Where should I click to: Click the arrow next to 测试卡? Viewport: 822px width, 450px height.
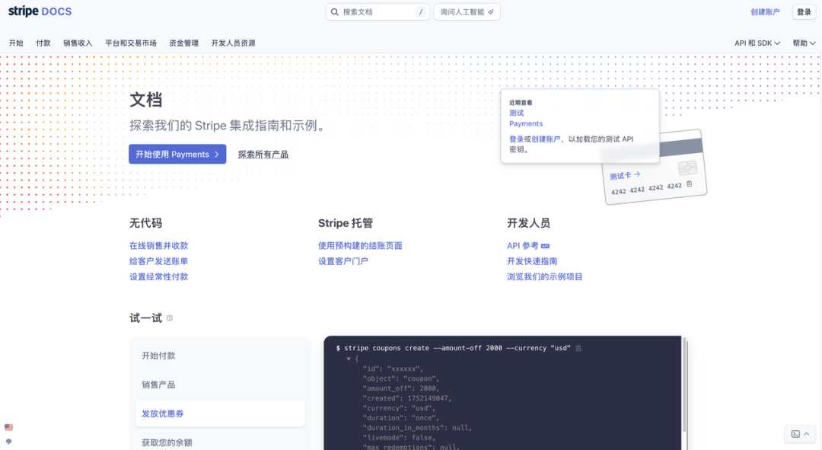[x=637, y=174]
